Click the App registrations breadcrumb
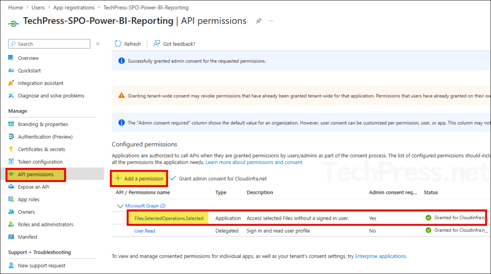The height and width of the screenshot is (274, 491). pos(74,8)
